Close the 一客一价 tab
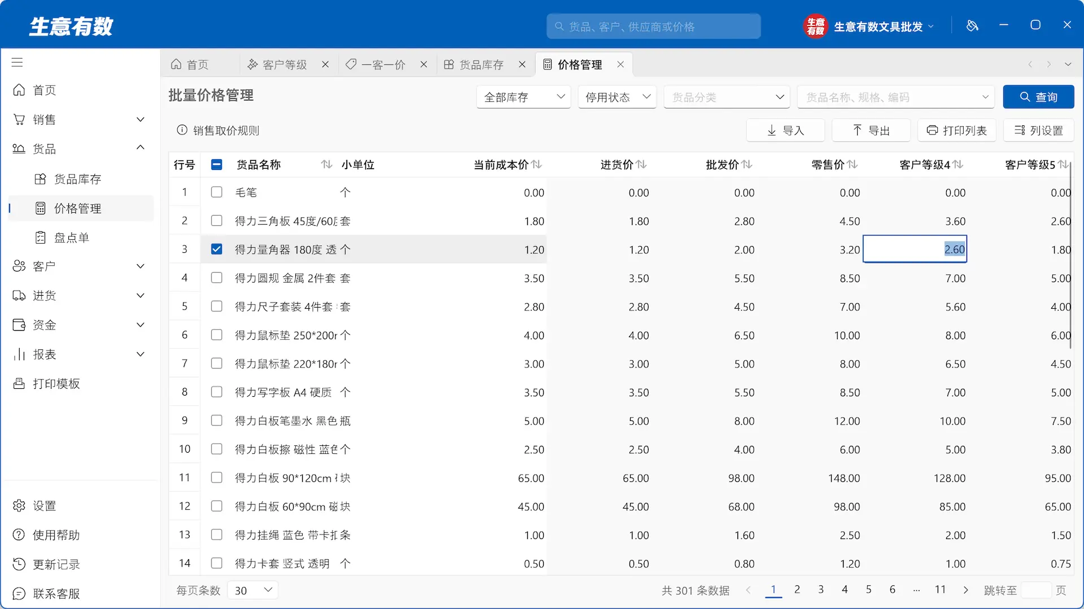Viewport: 1084px width, 609px height. (x=423, y=64)
